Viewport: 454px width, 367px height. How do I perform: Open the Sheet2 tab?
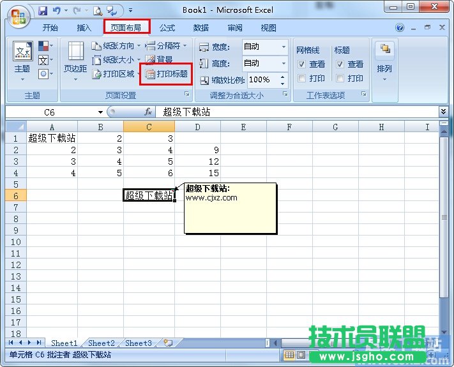[x=102, y=343]
